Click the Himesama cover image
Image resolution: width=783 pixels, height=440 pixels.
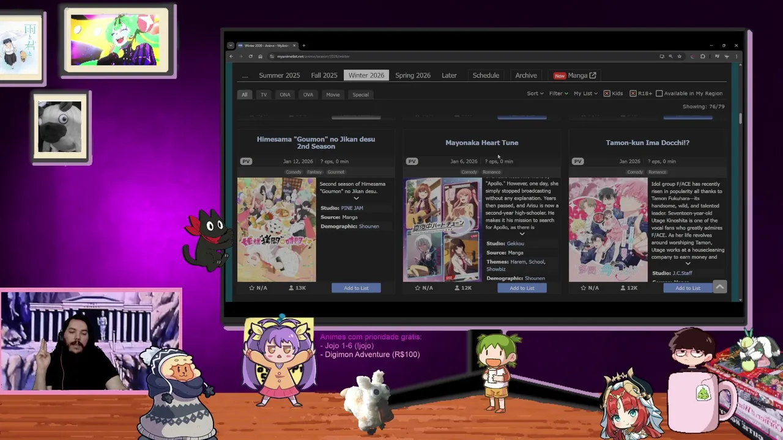tap(276, 230)
